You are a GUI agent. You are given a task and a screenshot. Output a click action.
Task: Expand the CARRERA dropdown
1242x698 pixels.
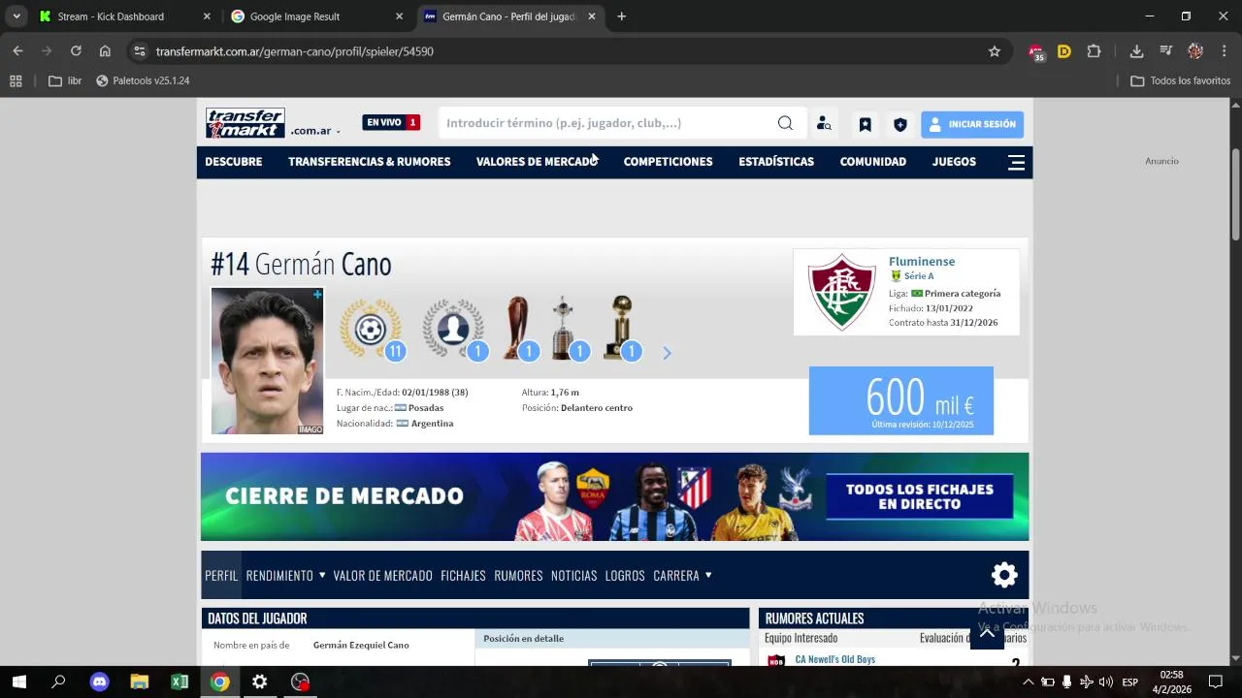click(708, 575)
